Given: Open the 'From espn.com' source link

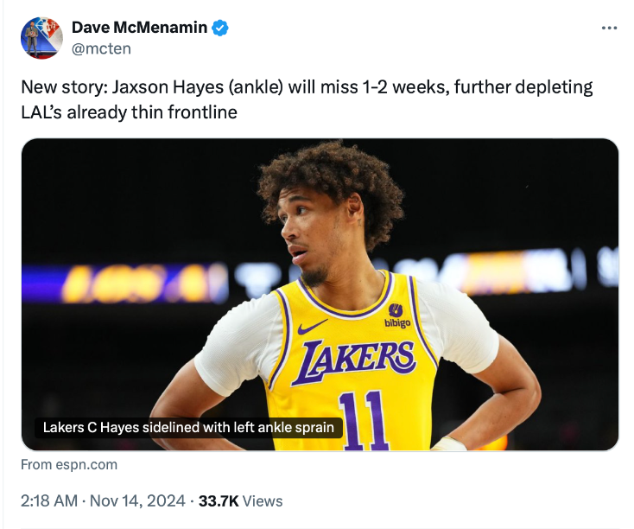Looking at the screenshot, I should pos(68,464).
